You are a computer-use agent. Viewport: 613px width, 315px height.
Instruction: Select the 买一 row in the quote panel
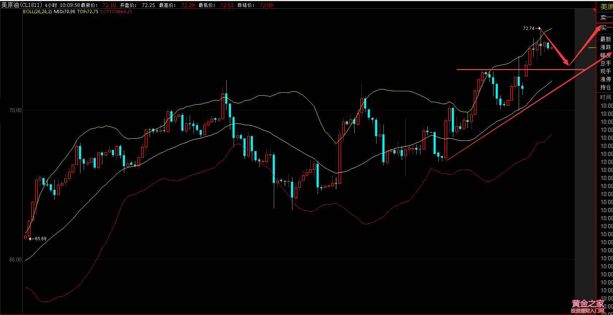(606, 28)
